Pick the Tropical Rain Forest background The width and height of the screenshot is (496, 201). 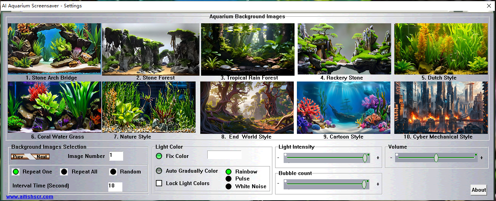coord(248,49)
